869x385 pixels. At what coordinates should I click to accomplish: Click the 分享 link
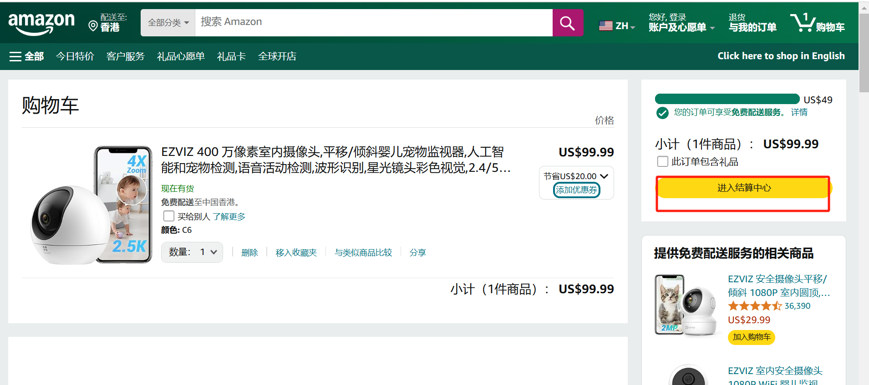coord(417,253)
